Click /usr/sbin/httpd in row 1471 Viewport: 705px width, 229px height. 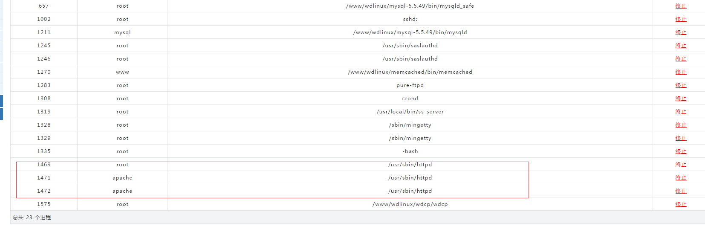(x=410, y=178)
